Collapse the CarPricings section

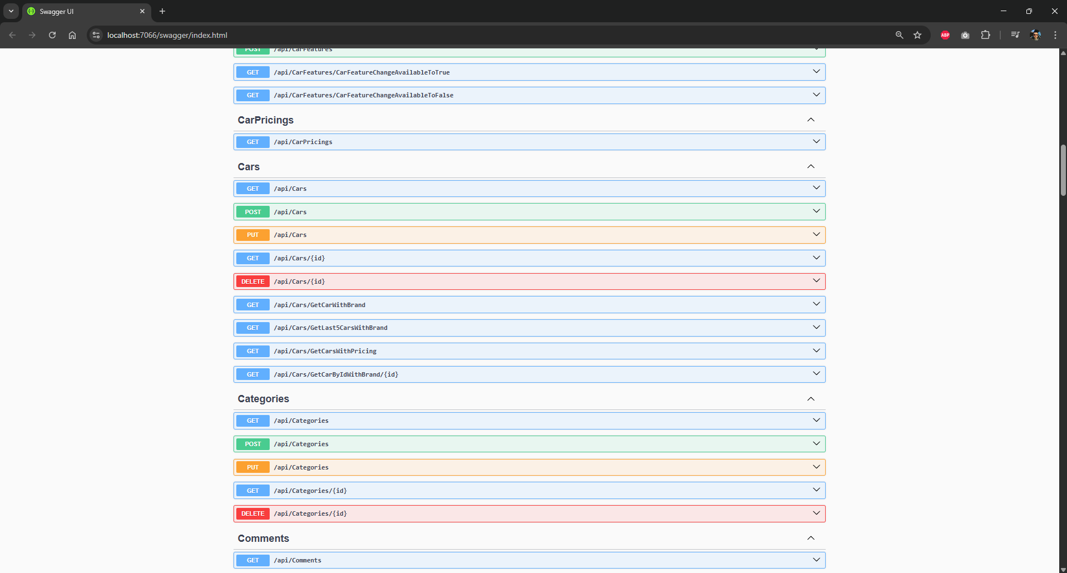(811, 120)
